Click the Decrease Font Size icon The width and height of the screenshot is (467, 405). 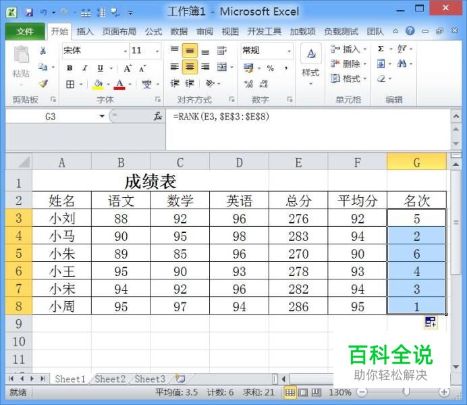pos(142,68)
